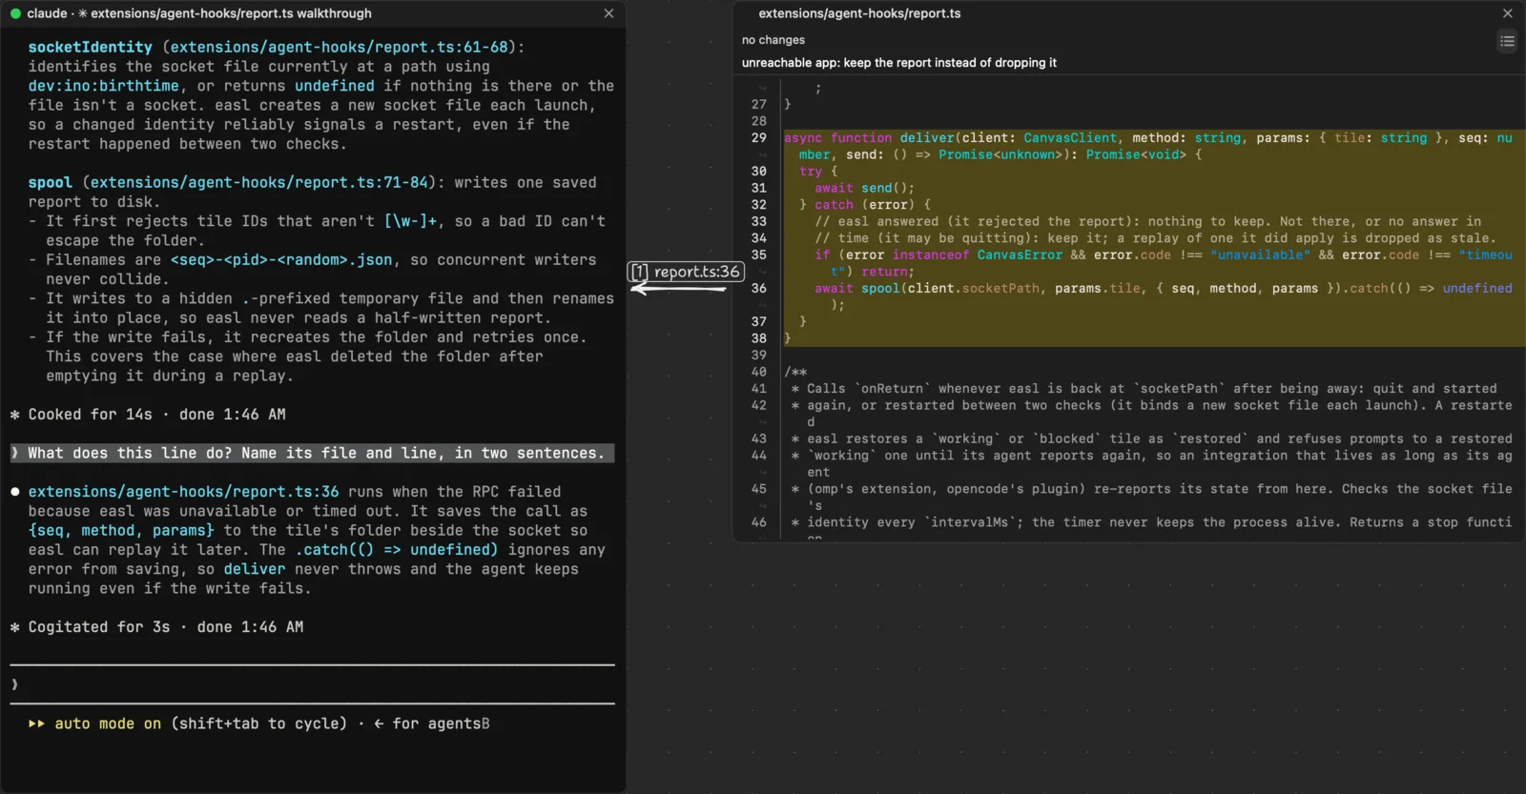The height and width of the screenshot is (794, 1526).
Task: Select the 'What does this line do?' prompt
Action: click(313, 453)
